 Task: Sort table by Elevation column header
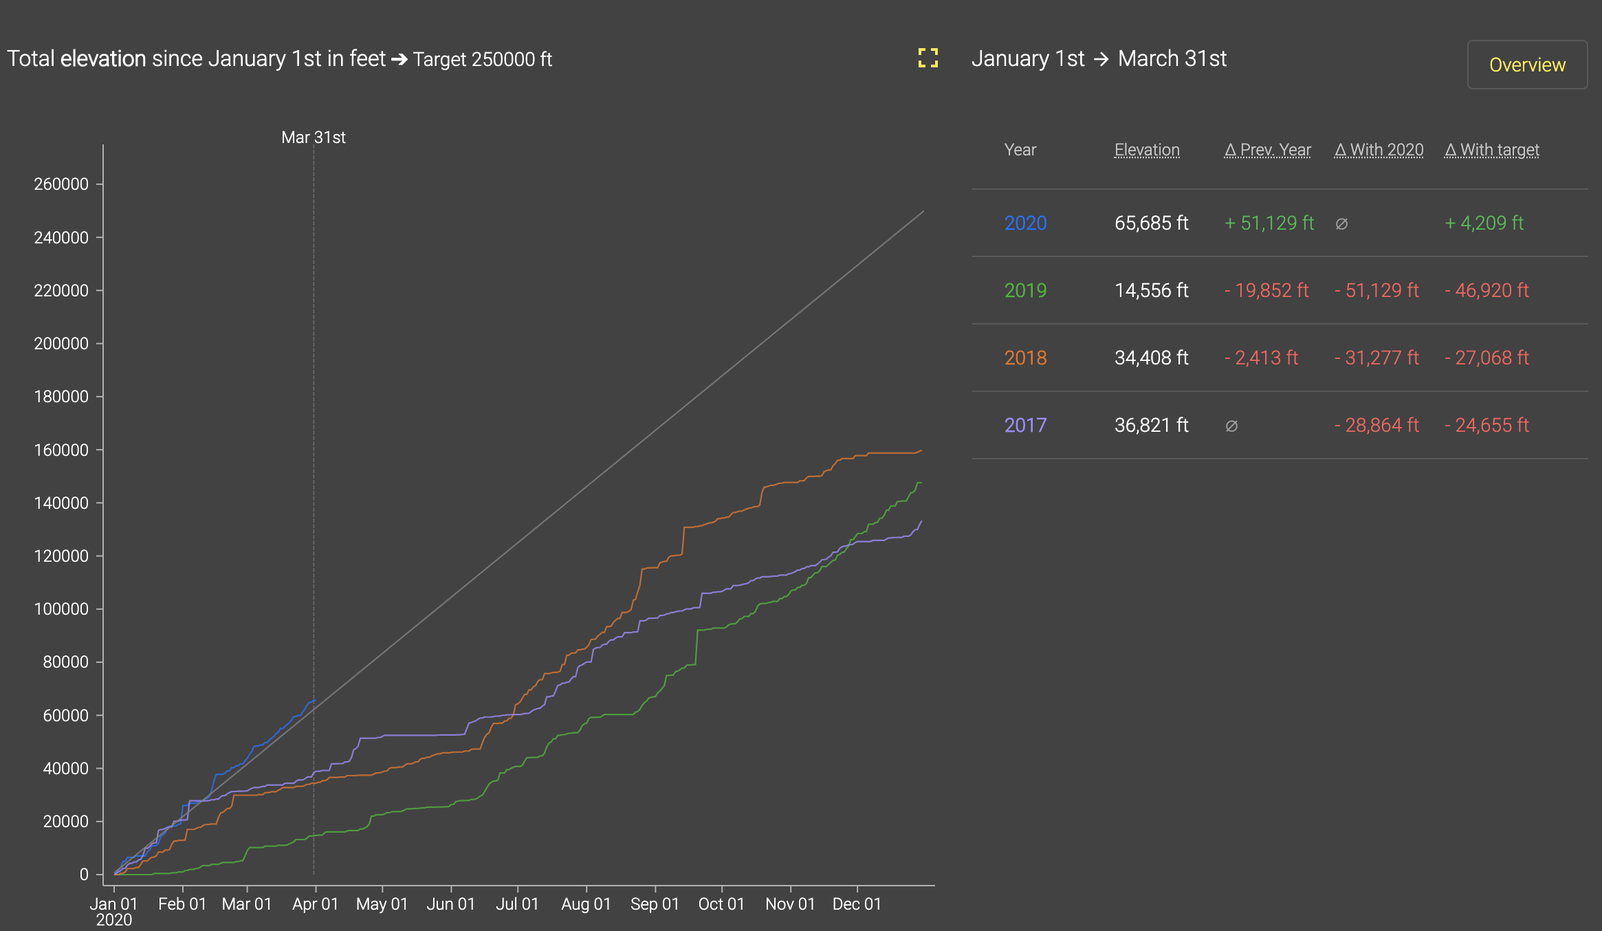1146,150
